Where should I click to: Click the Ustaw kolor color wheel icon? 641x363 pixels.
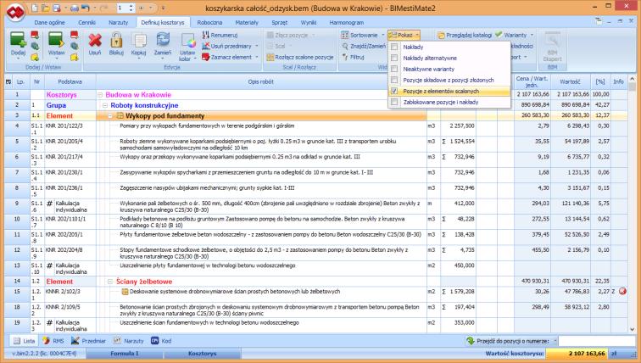coord(187,41)
